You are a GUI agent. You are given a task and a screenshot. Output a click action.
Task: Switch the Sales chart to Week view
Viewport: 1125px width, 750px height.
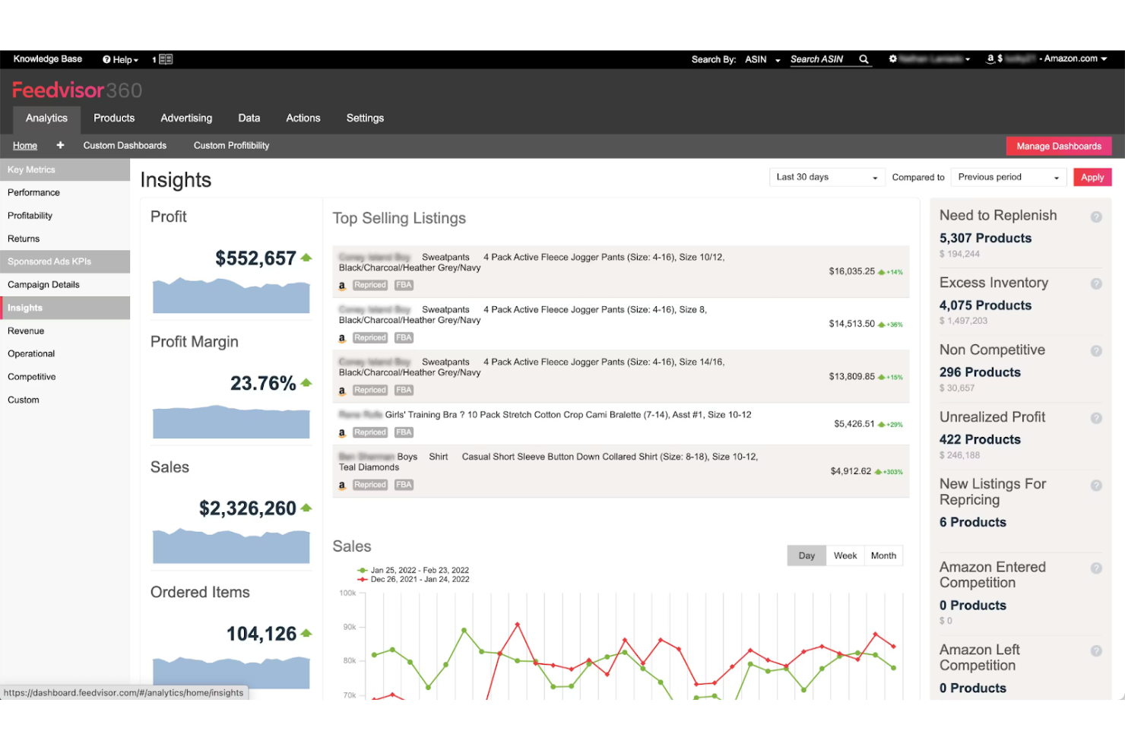[x=845, y=555]
